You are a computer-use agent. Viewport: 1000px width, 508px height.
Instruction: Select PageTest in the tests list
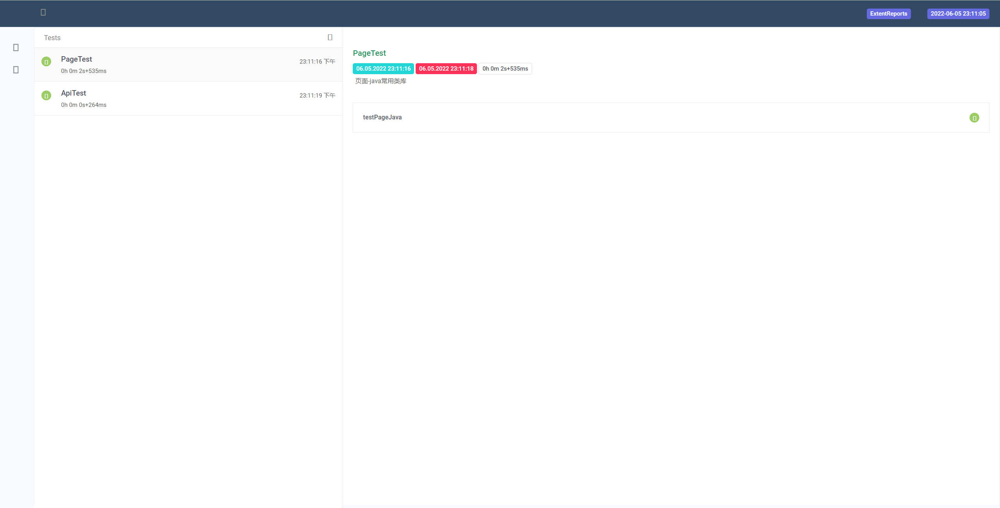click(x=77, y=59)
